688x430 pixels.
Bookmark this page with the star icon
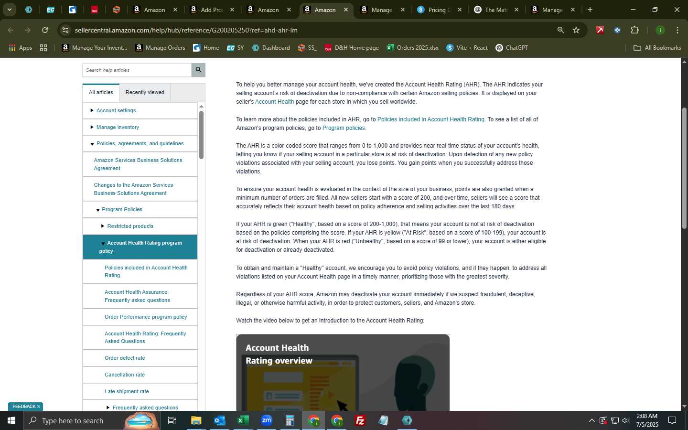coord(576,30)
